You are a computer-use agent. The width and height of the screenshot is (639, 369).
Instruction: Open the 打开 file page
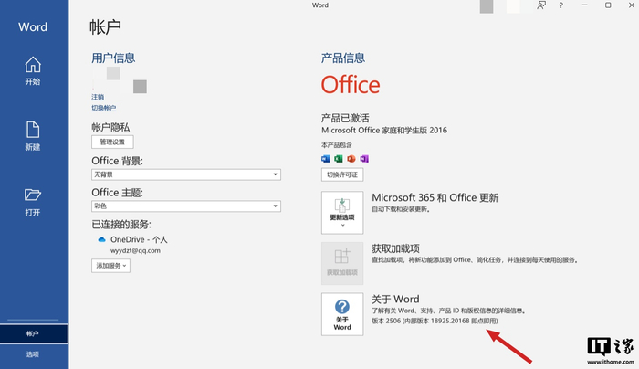[x=33, y=202]
